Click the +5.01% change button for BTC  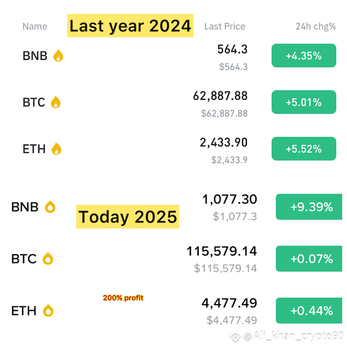pyautogui.click(x=304, y=102)
